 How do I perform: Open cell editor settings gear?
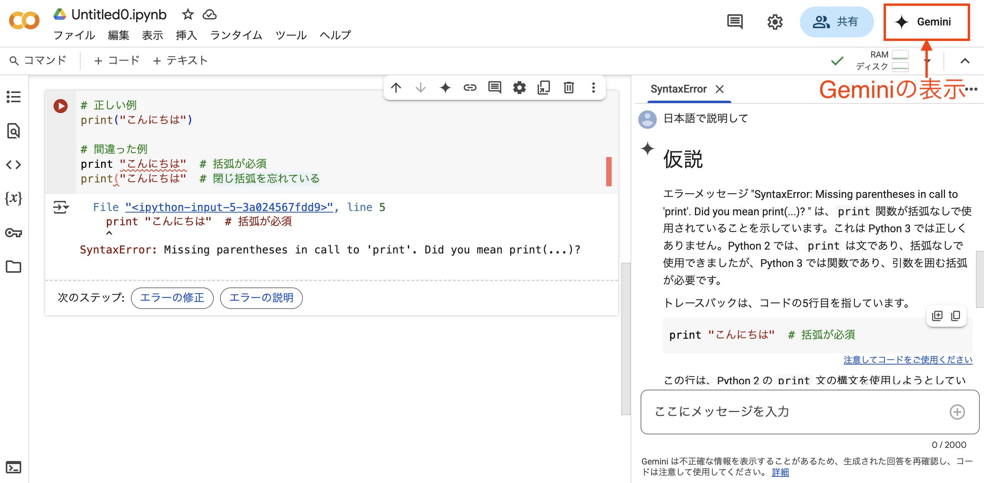tap(519, 88)
